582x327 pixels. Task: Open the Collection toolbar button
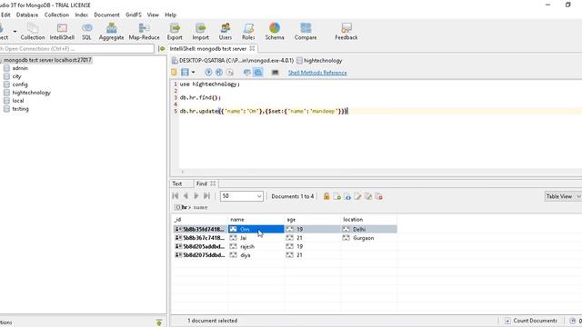[x=33, y=31]
